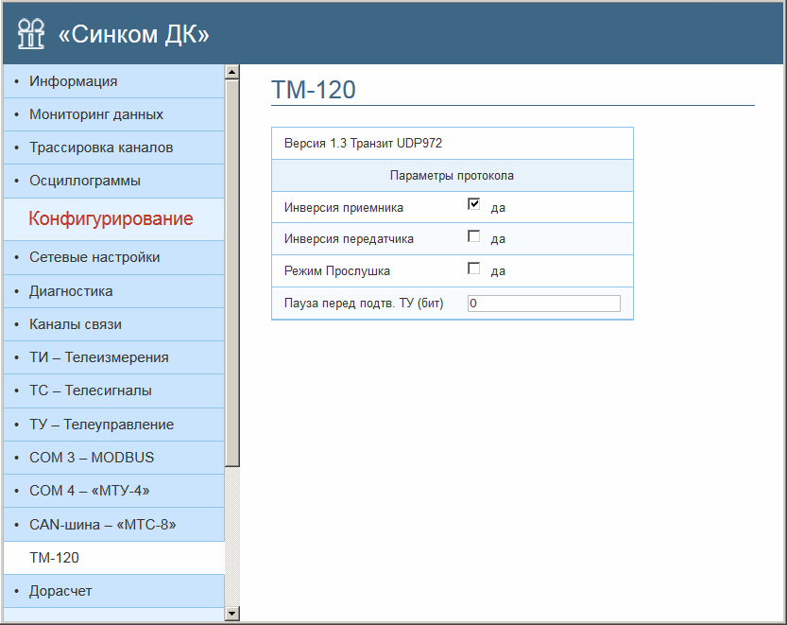Go to Трассировка каналов page
Viewport: 787px width, 625px height.
101,148
